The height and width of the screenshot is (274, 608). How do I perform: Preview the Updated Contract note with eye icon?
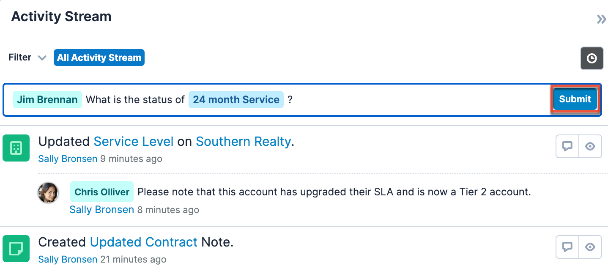[x=590, y=247]
